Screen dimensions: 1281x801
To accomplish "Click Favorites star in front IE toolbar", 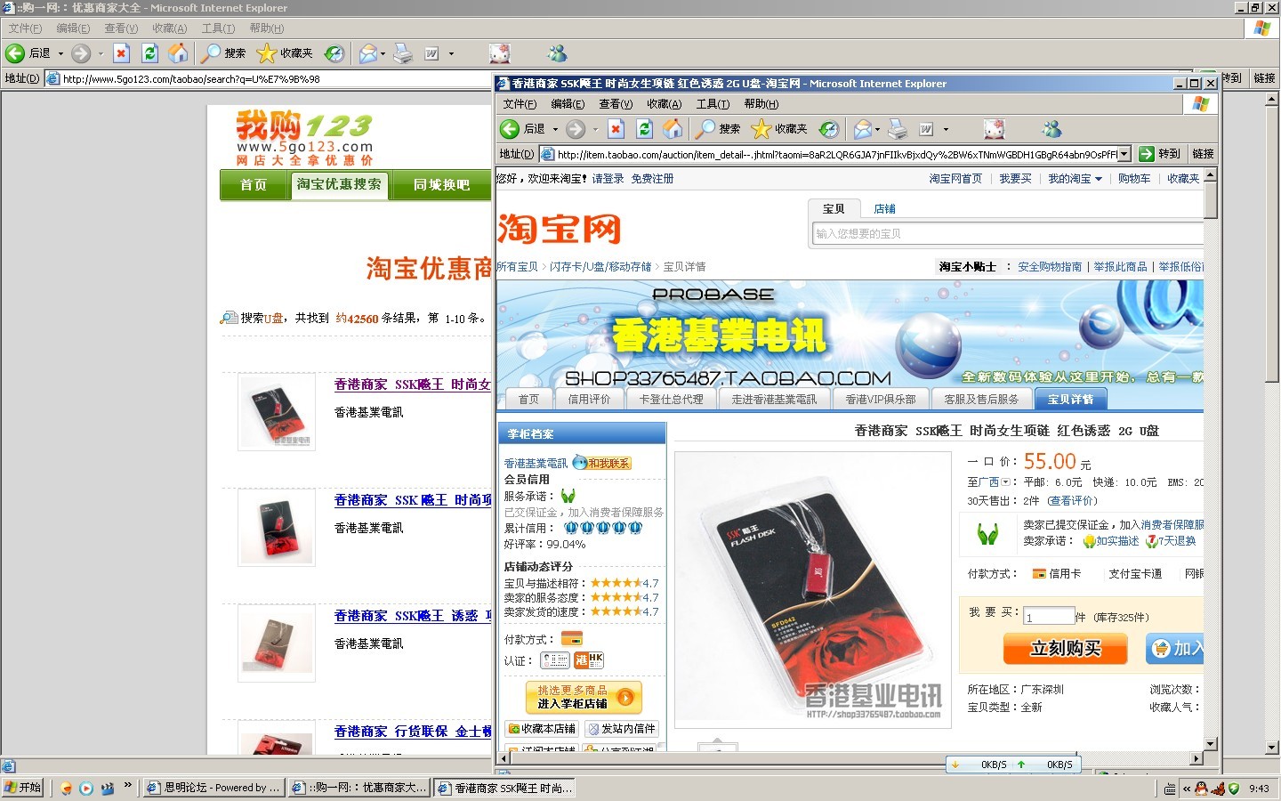I will tap(761, 129).
